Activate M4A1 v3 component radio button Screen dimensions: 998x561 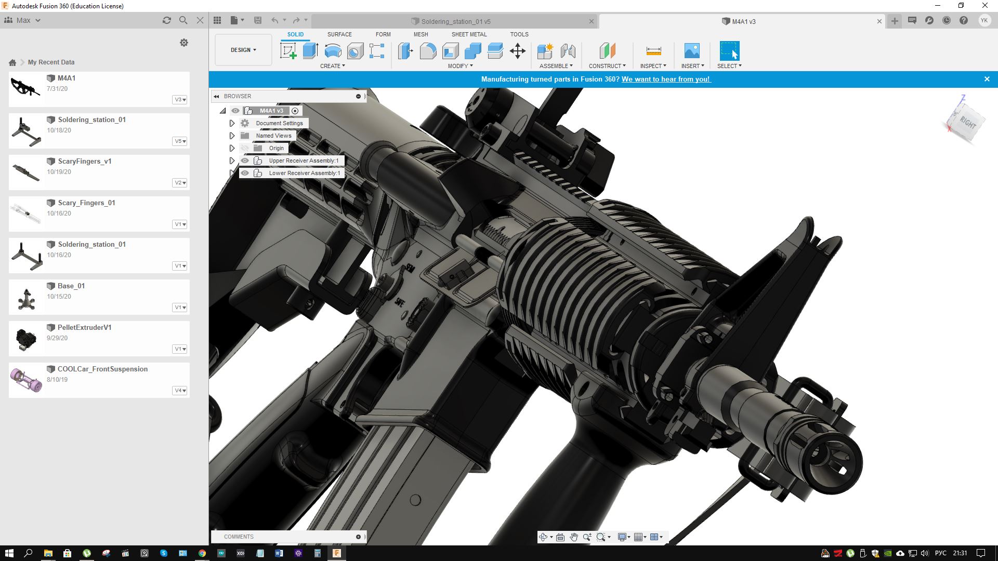295,111
